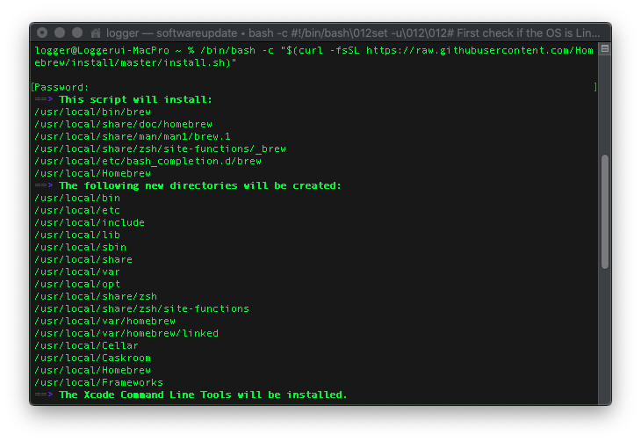Click the site-functions/_brew path line
This screenshot has height=442, width=641.
(160, 149)
